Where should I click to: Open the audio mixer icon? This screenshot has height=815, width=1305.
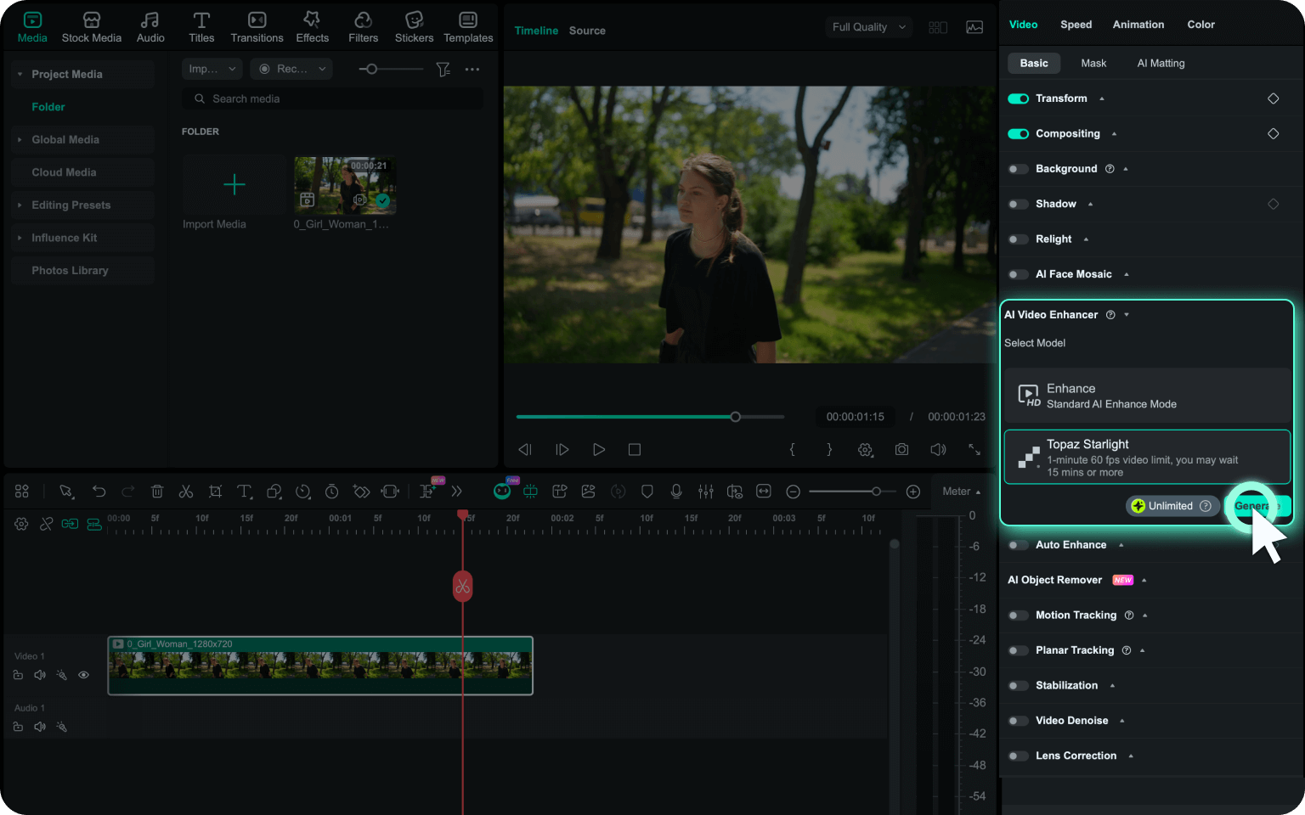pyautogui.click(x=705, y=492)
